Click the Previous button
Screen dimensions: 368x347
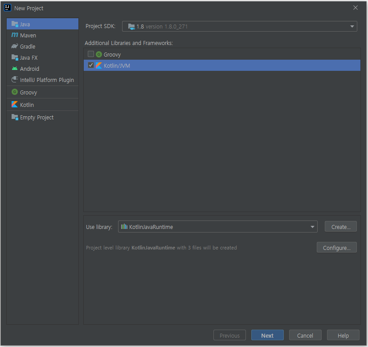point(229,335)
